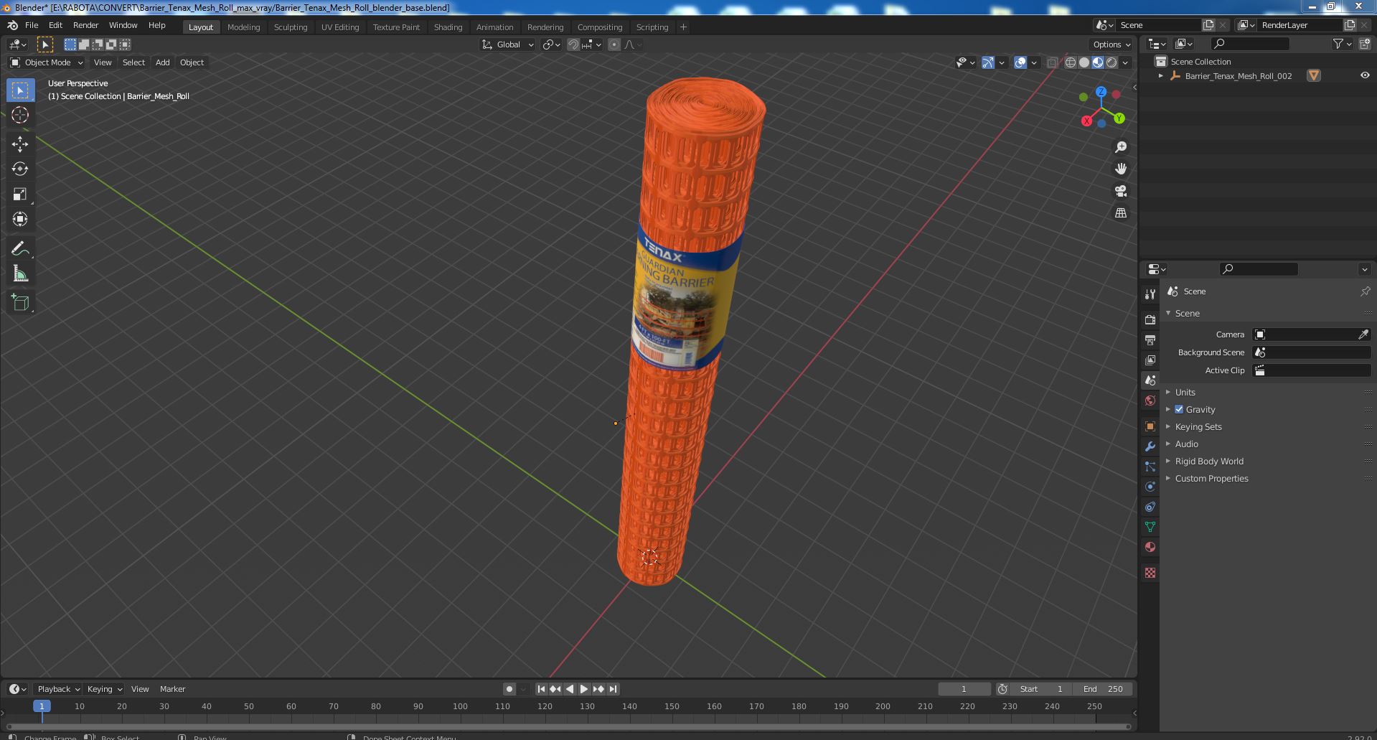Open the View Layer properties tab
Viewport: 1377px width, 740px height.
coord(1150,360)
